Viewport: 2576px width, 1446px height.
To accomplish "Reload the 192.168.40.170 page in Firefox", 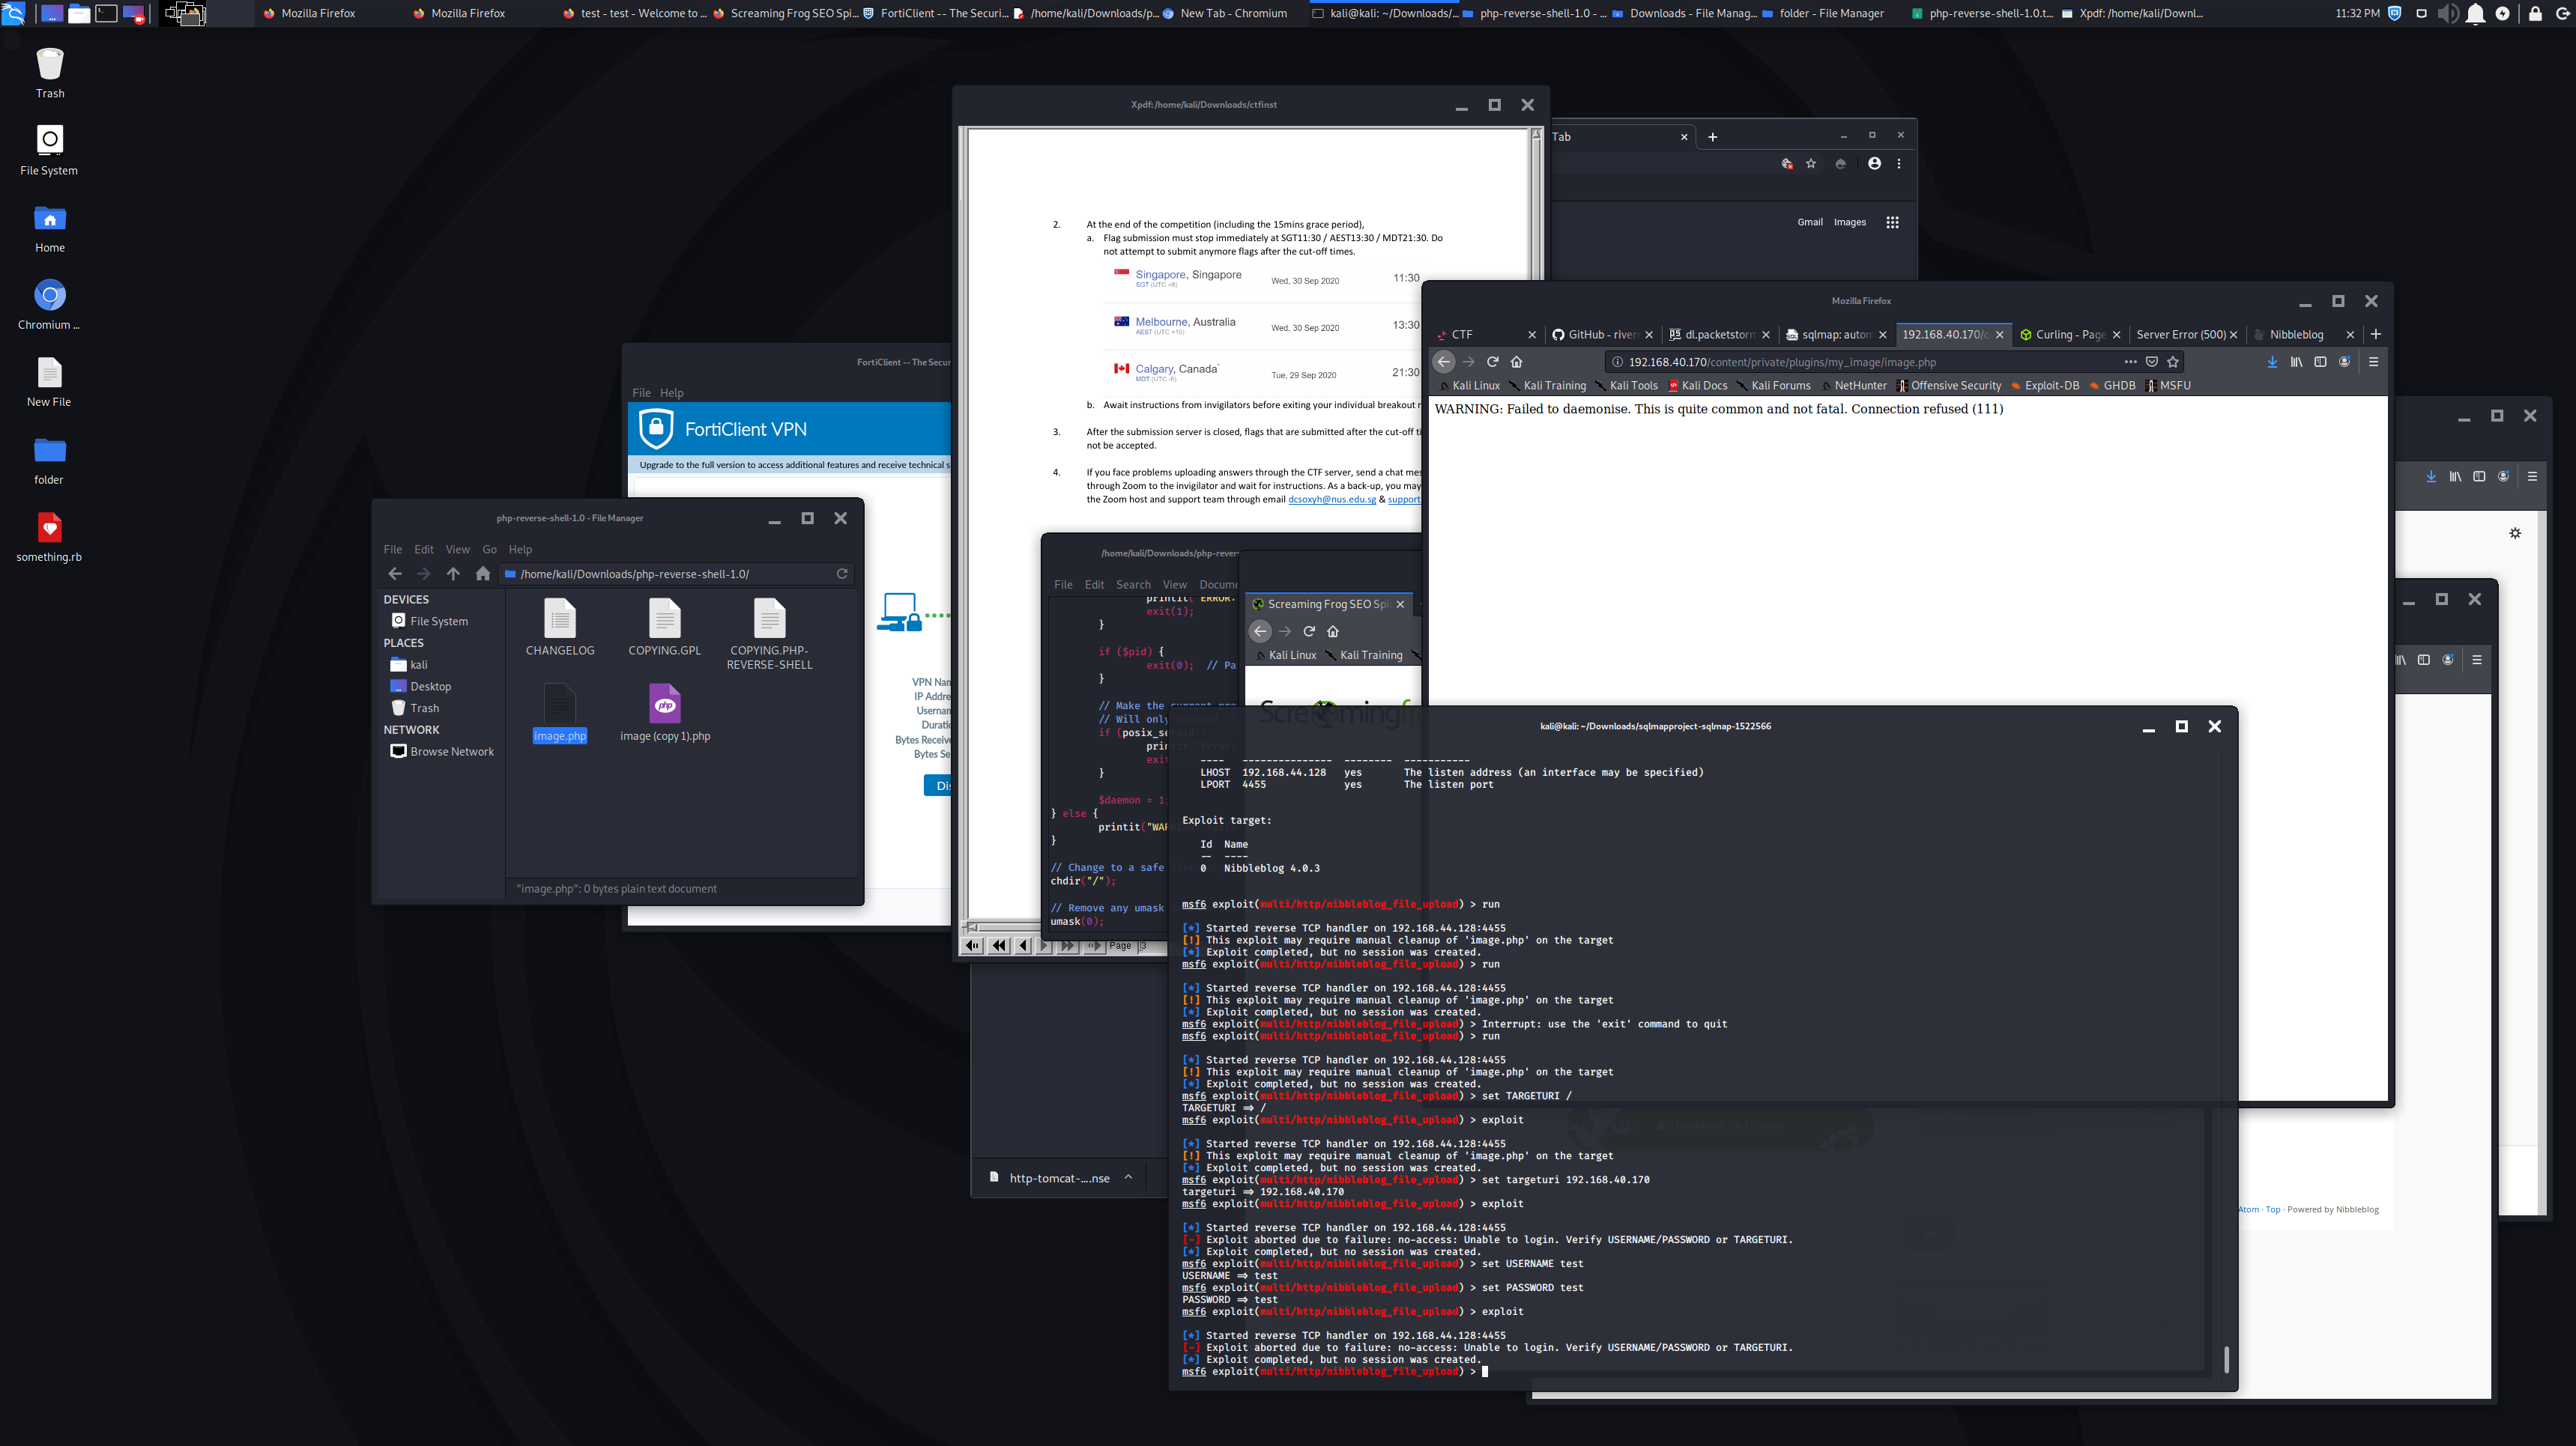I will click(x=1492, y=362).
